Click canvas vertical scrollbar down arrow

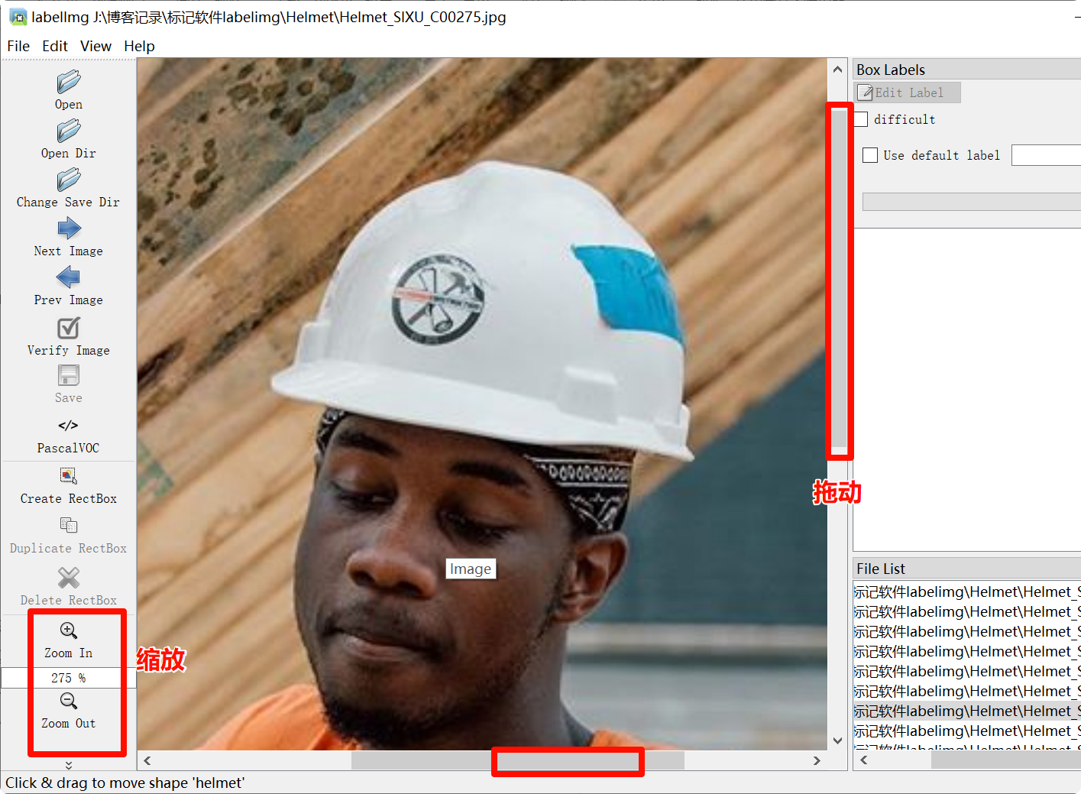tap(837, 740)
